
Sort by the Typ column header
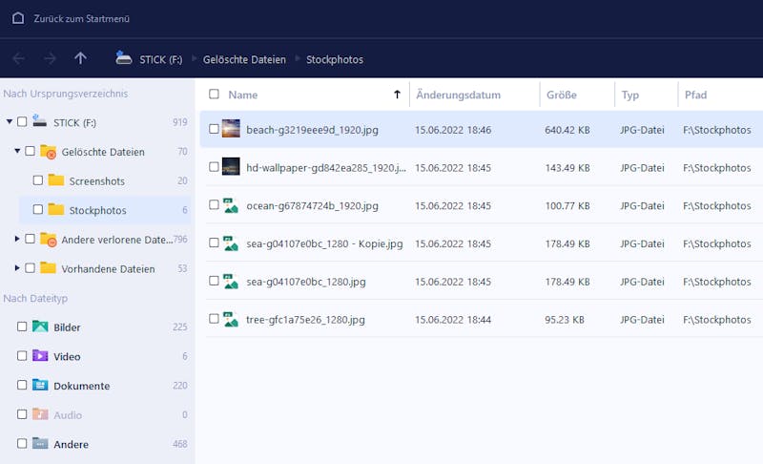(629, 95)
